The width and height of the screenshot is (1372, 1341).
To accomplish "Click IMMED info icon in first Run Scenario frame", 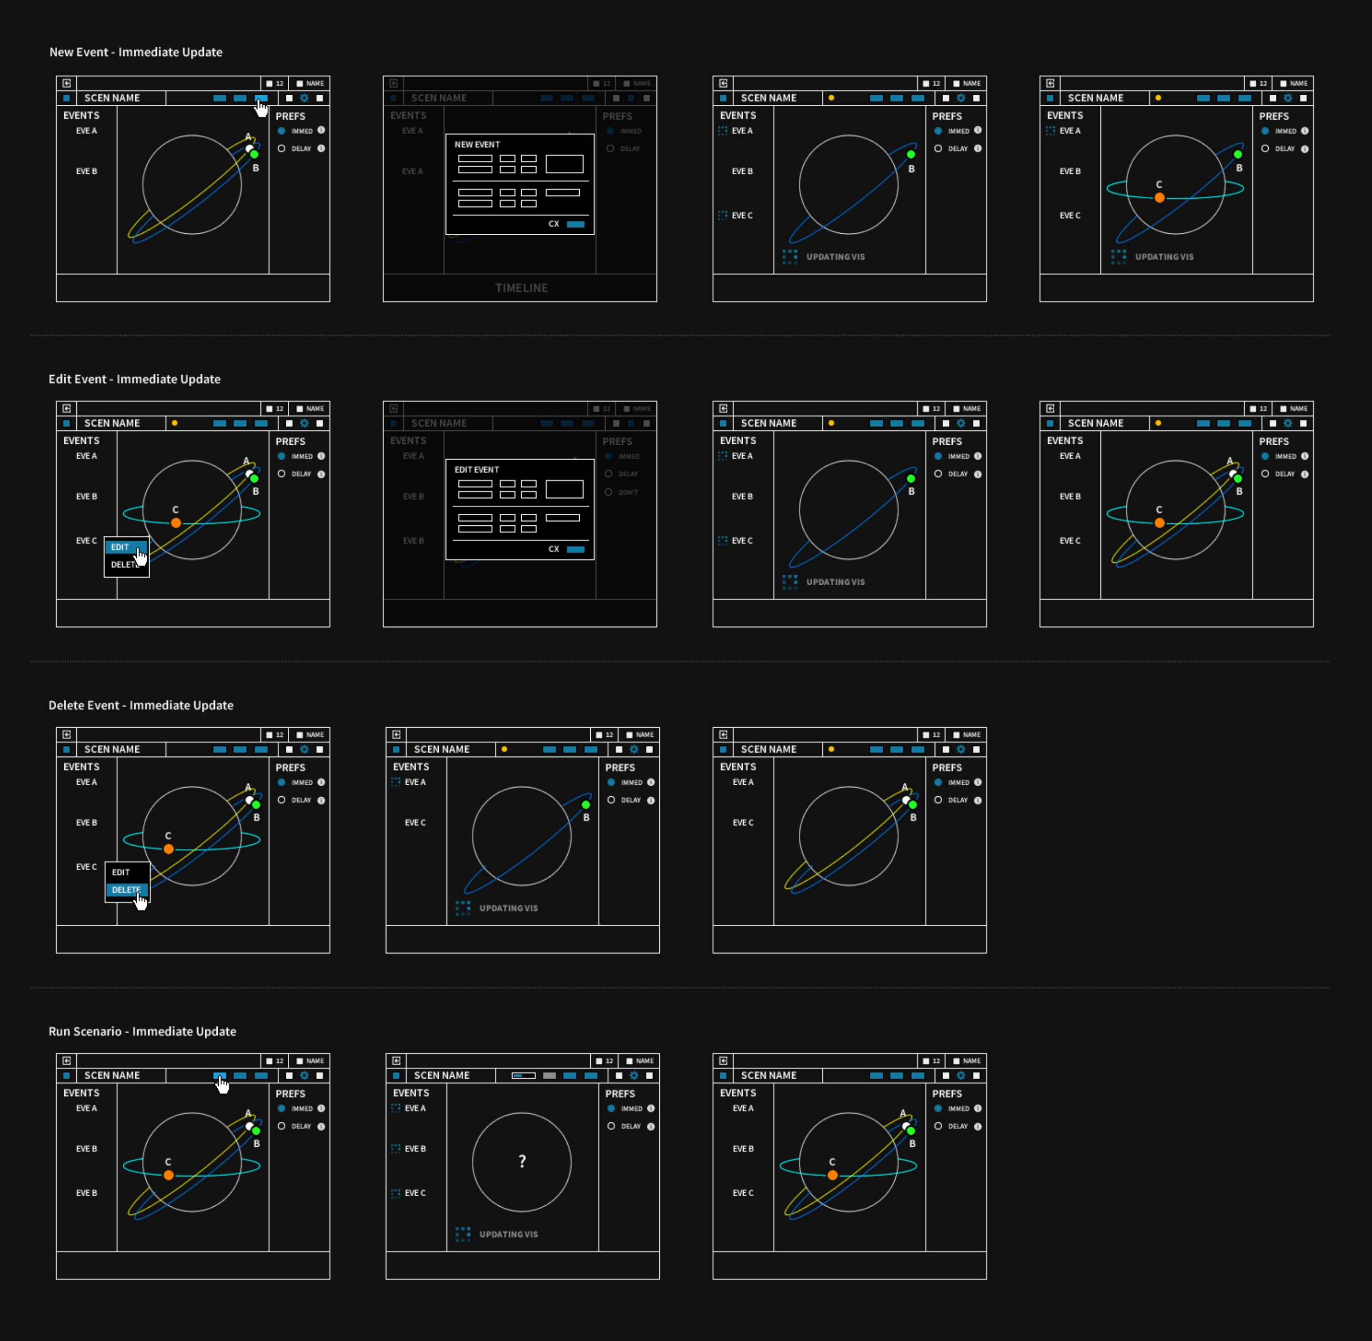I will coord(322,1109).
